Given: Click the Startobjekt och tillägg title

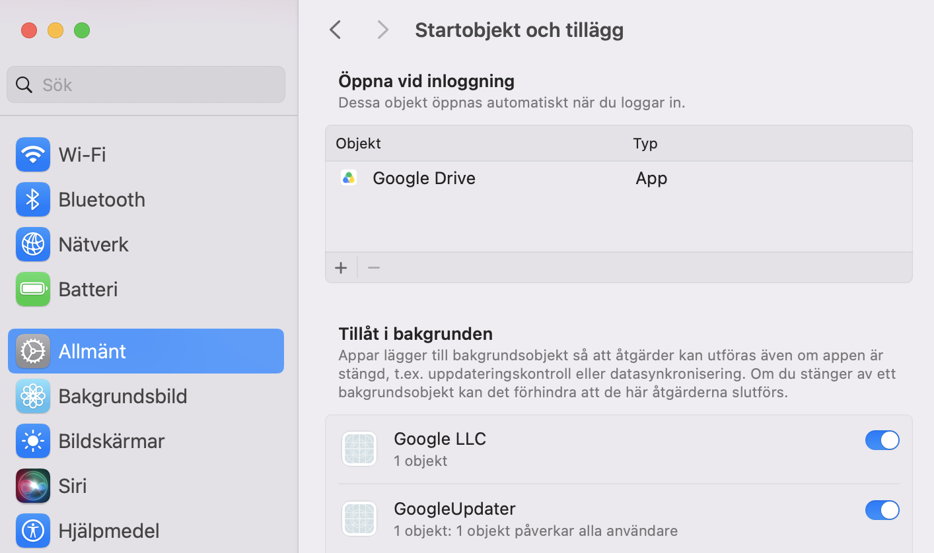Looking at the screenshot, I should [519, 30].
